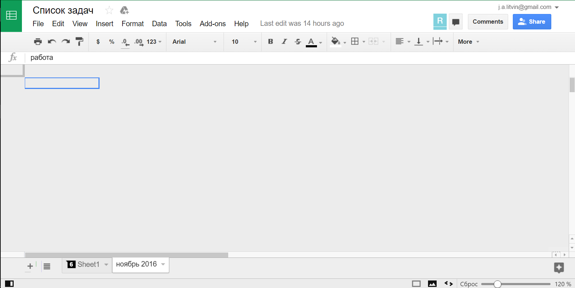Click the horizontal scrollbar thumb

[x=126, y=255]
